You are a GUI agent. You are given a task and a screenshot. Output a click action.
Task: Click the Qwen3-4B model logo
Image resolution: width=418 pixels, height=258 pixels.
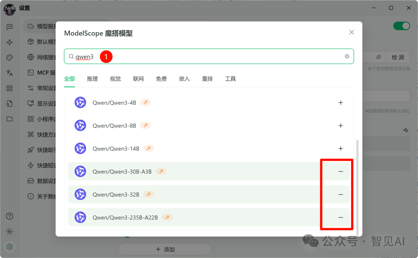tap(80, 103)
